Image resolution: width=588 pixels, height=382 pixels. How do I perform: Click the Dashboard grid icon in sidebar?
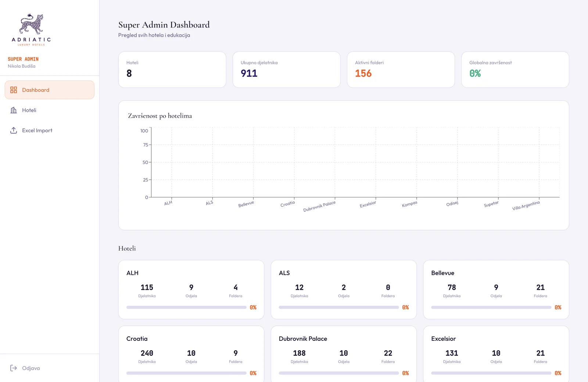coord(14,90)
